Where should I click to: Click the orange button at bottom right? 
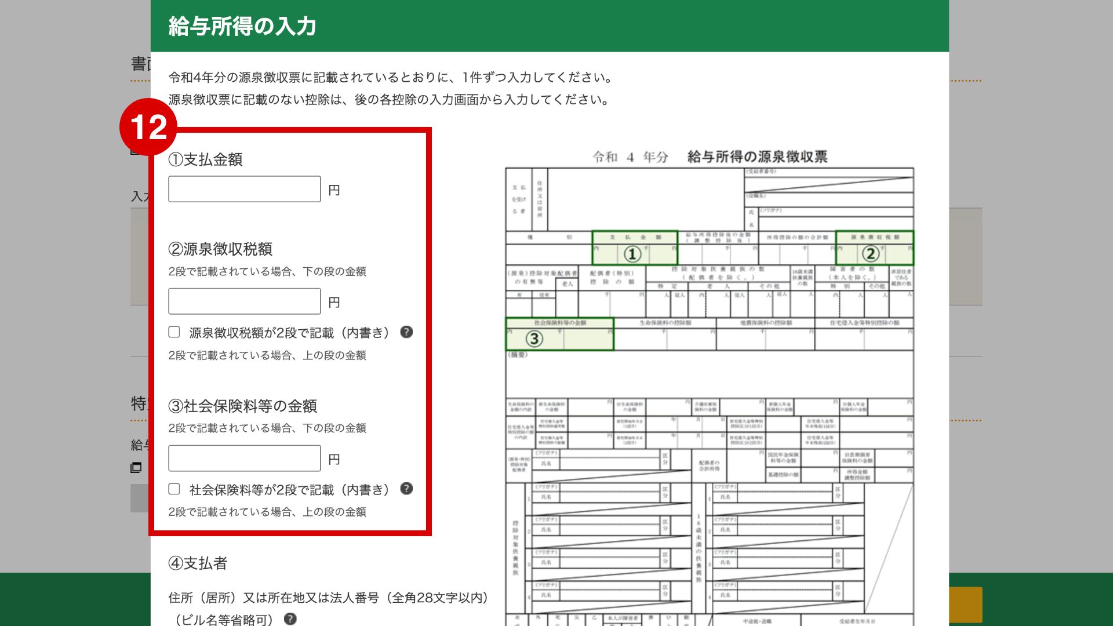(966, 605)
